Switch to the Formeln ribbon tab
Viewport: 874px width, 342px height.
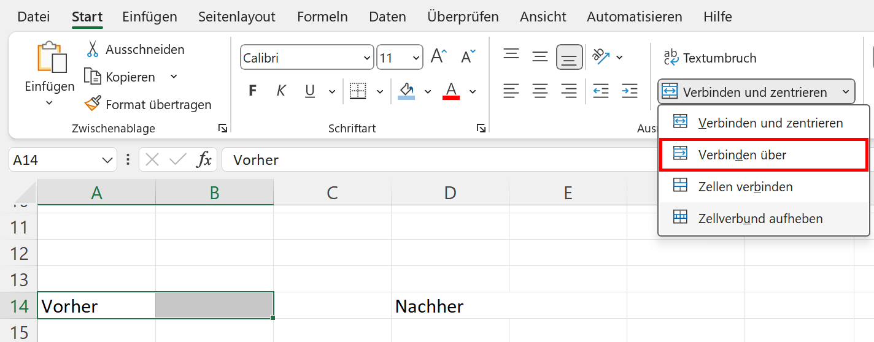[322, 17]
